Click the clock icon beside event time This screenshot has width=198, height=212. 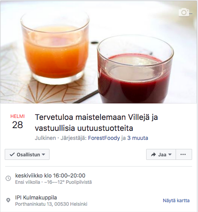pos(8,178)
